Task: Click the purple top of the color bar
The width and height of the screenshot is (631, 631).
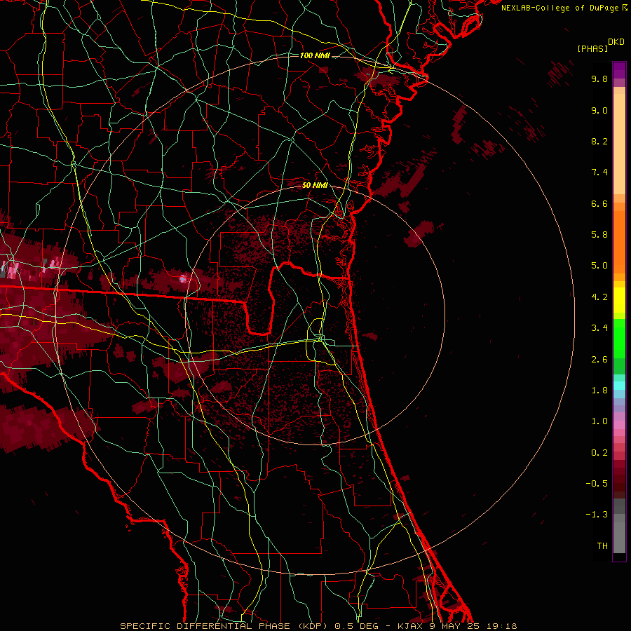Action: click(619, 70)
